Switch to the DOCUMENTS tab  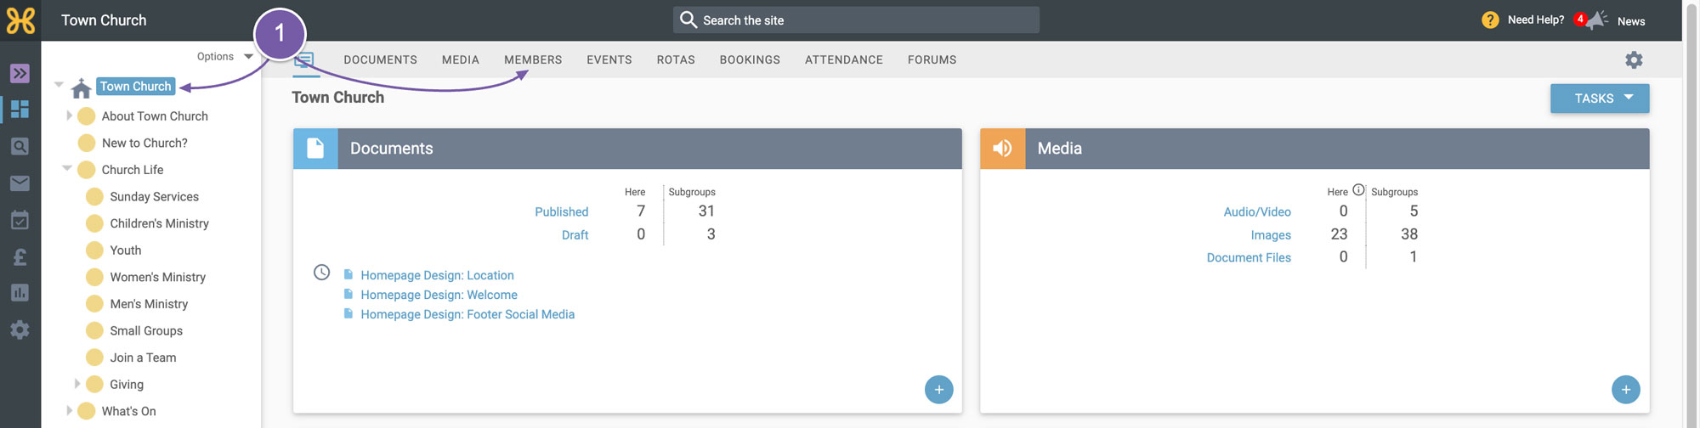tap(380, 60)
